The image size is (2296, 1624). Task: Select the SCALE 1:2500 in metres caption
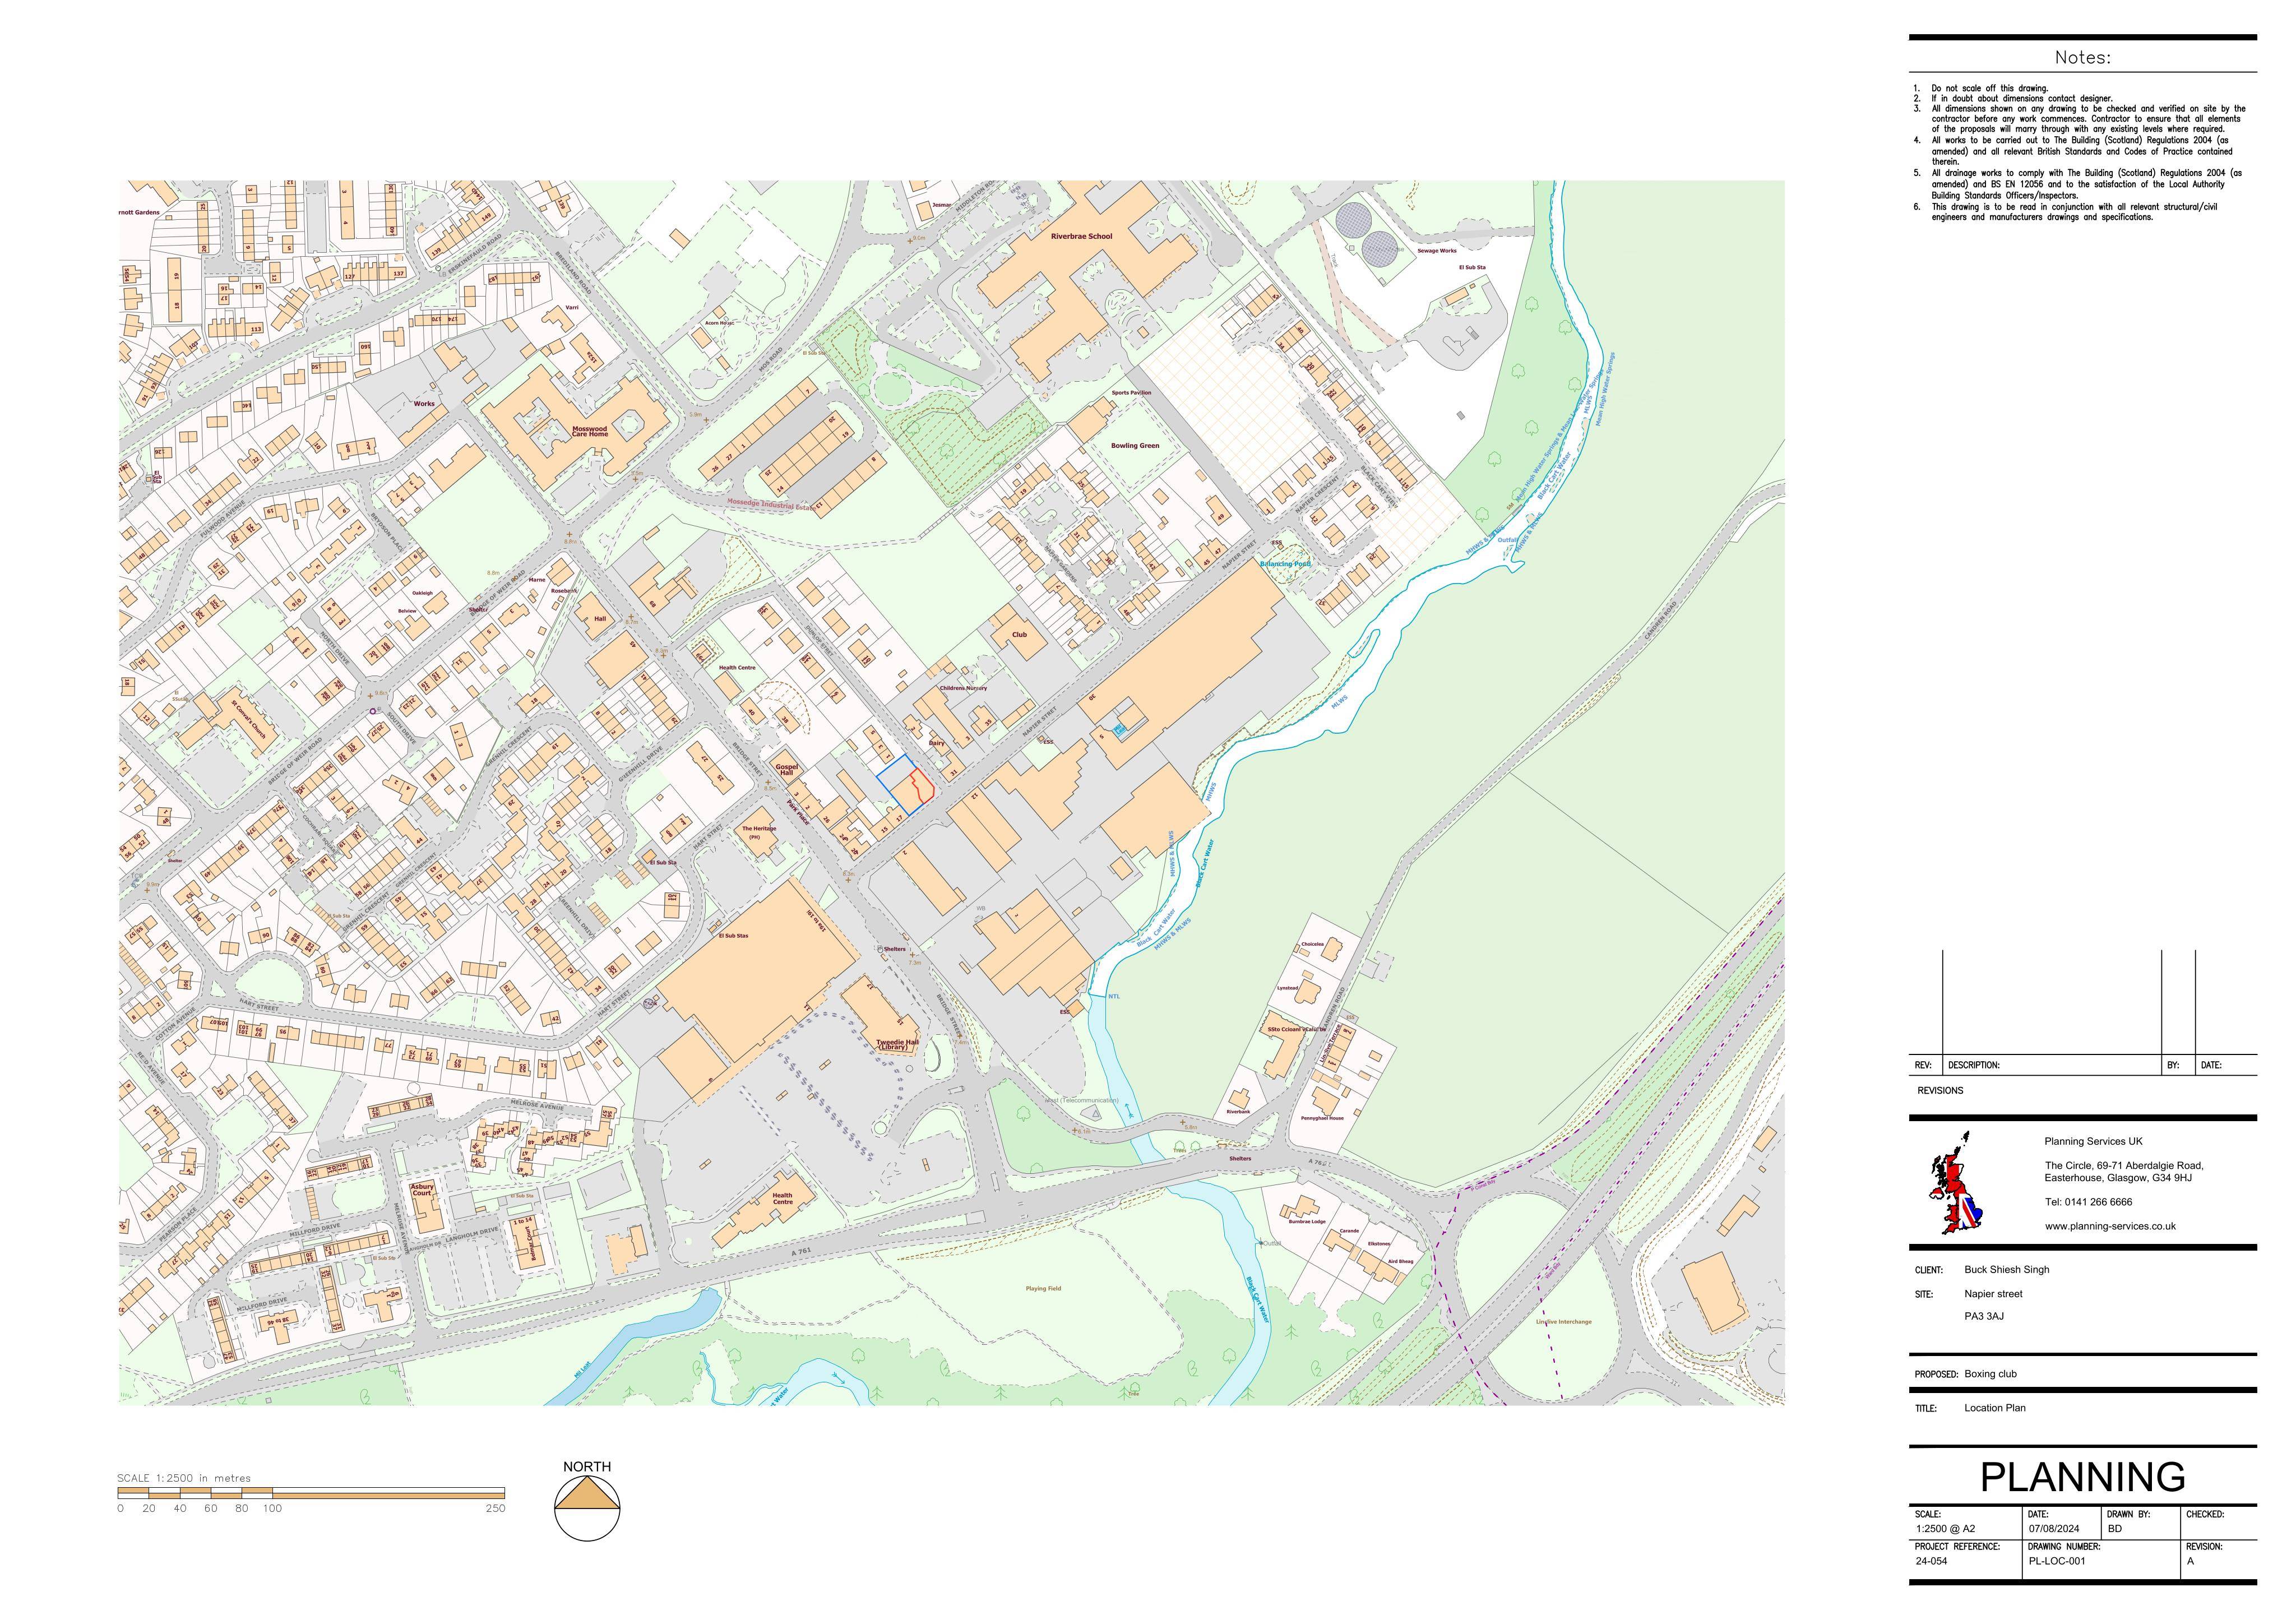(184, 1478)
